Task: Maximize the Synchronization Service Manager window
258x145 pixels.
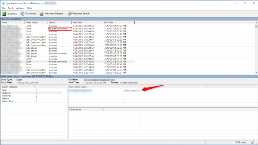Action: pos(245,3)
